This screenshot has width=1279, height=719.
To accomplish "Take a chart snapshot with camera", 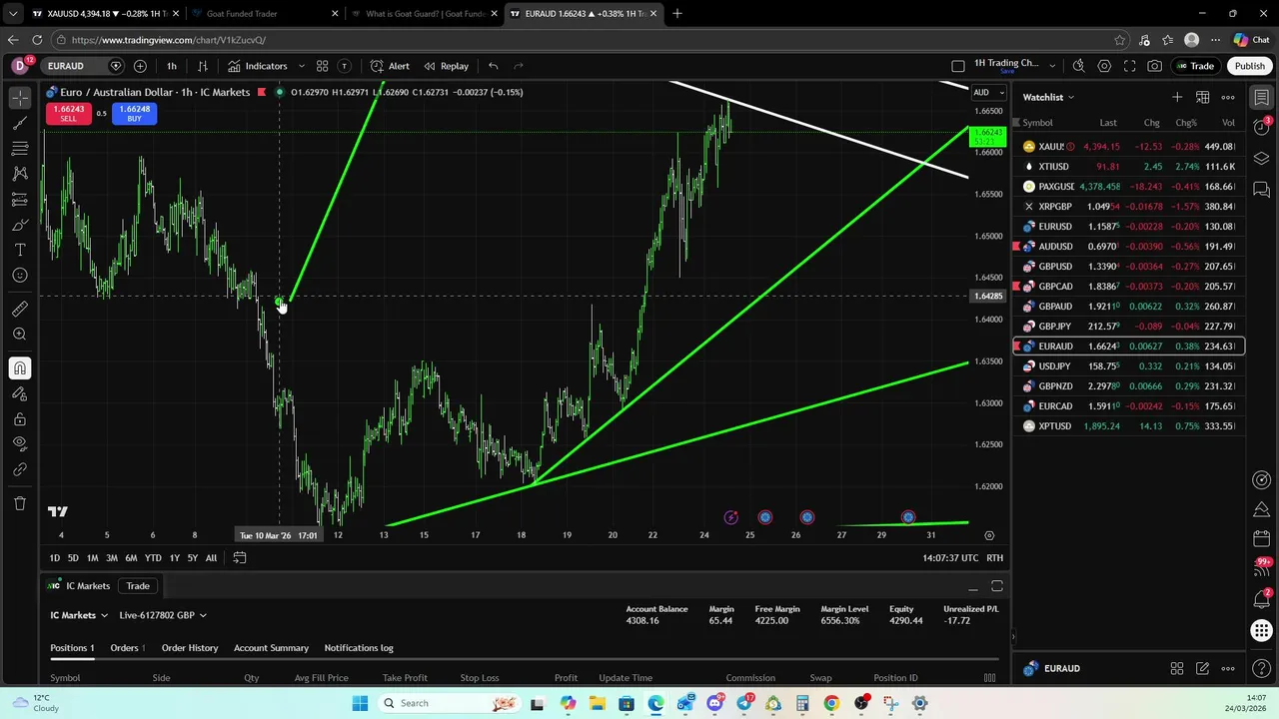I will (1155, 66).
